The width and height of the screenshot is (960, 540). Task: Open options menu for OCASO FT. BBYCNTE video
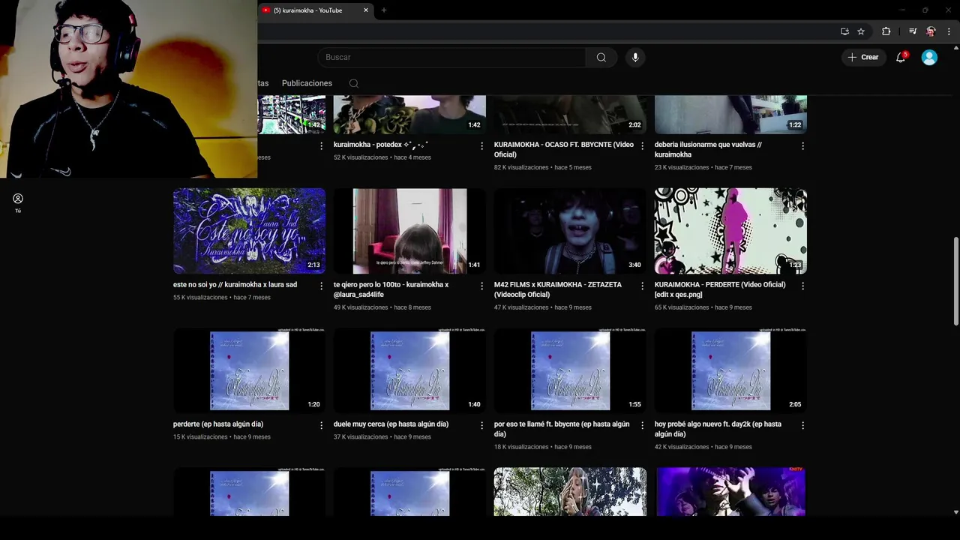pyautogui.click(x=643, y=145)
